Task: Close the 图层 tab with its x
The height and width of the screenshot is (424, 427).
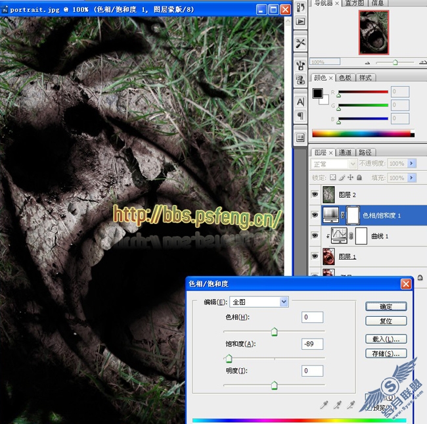Action: point(331,153)
